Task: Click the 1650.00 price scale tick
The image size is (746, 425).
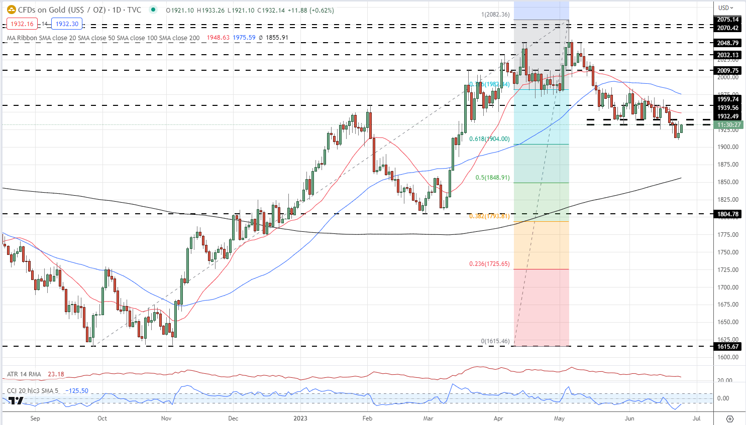Action: click(727, 322)
